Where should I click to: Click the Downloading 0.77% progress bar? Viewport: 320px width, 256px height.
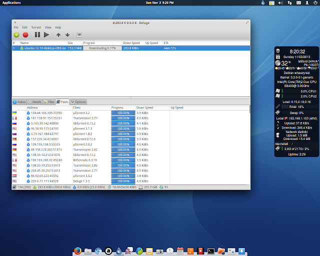pos(102,48)
